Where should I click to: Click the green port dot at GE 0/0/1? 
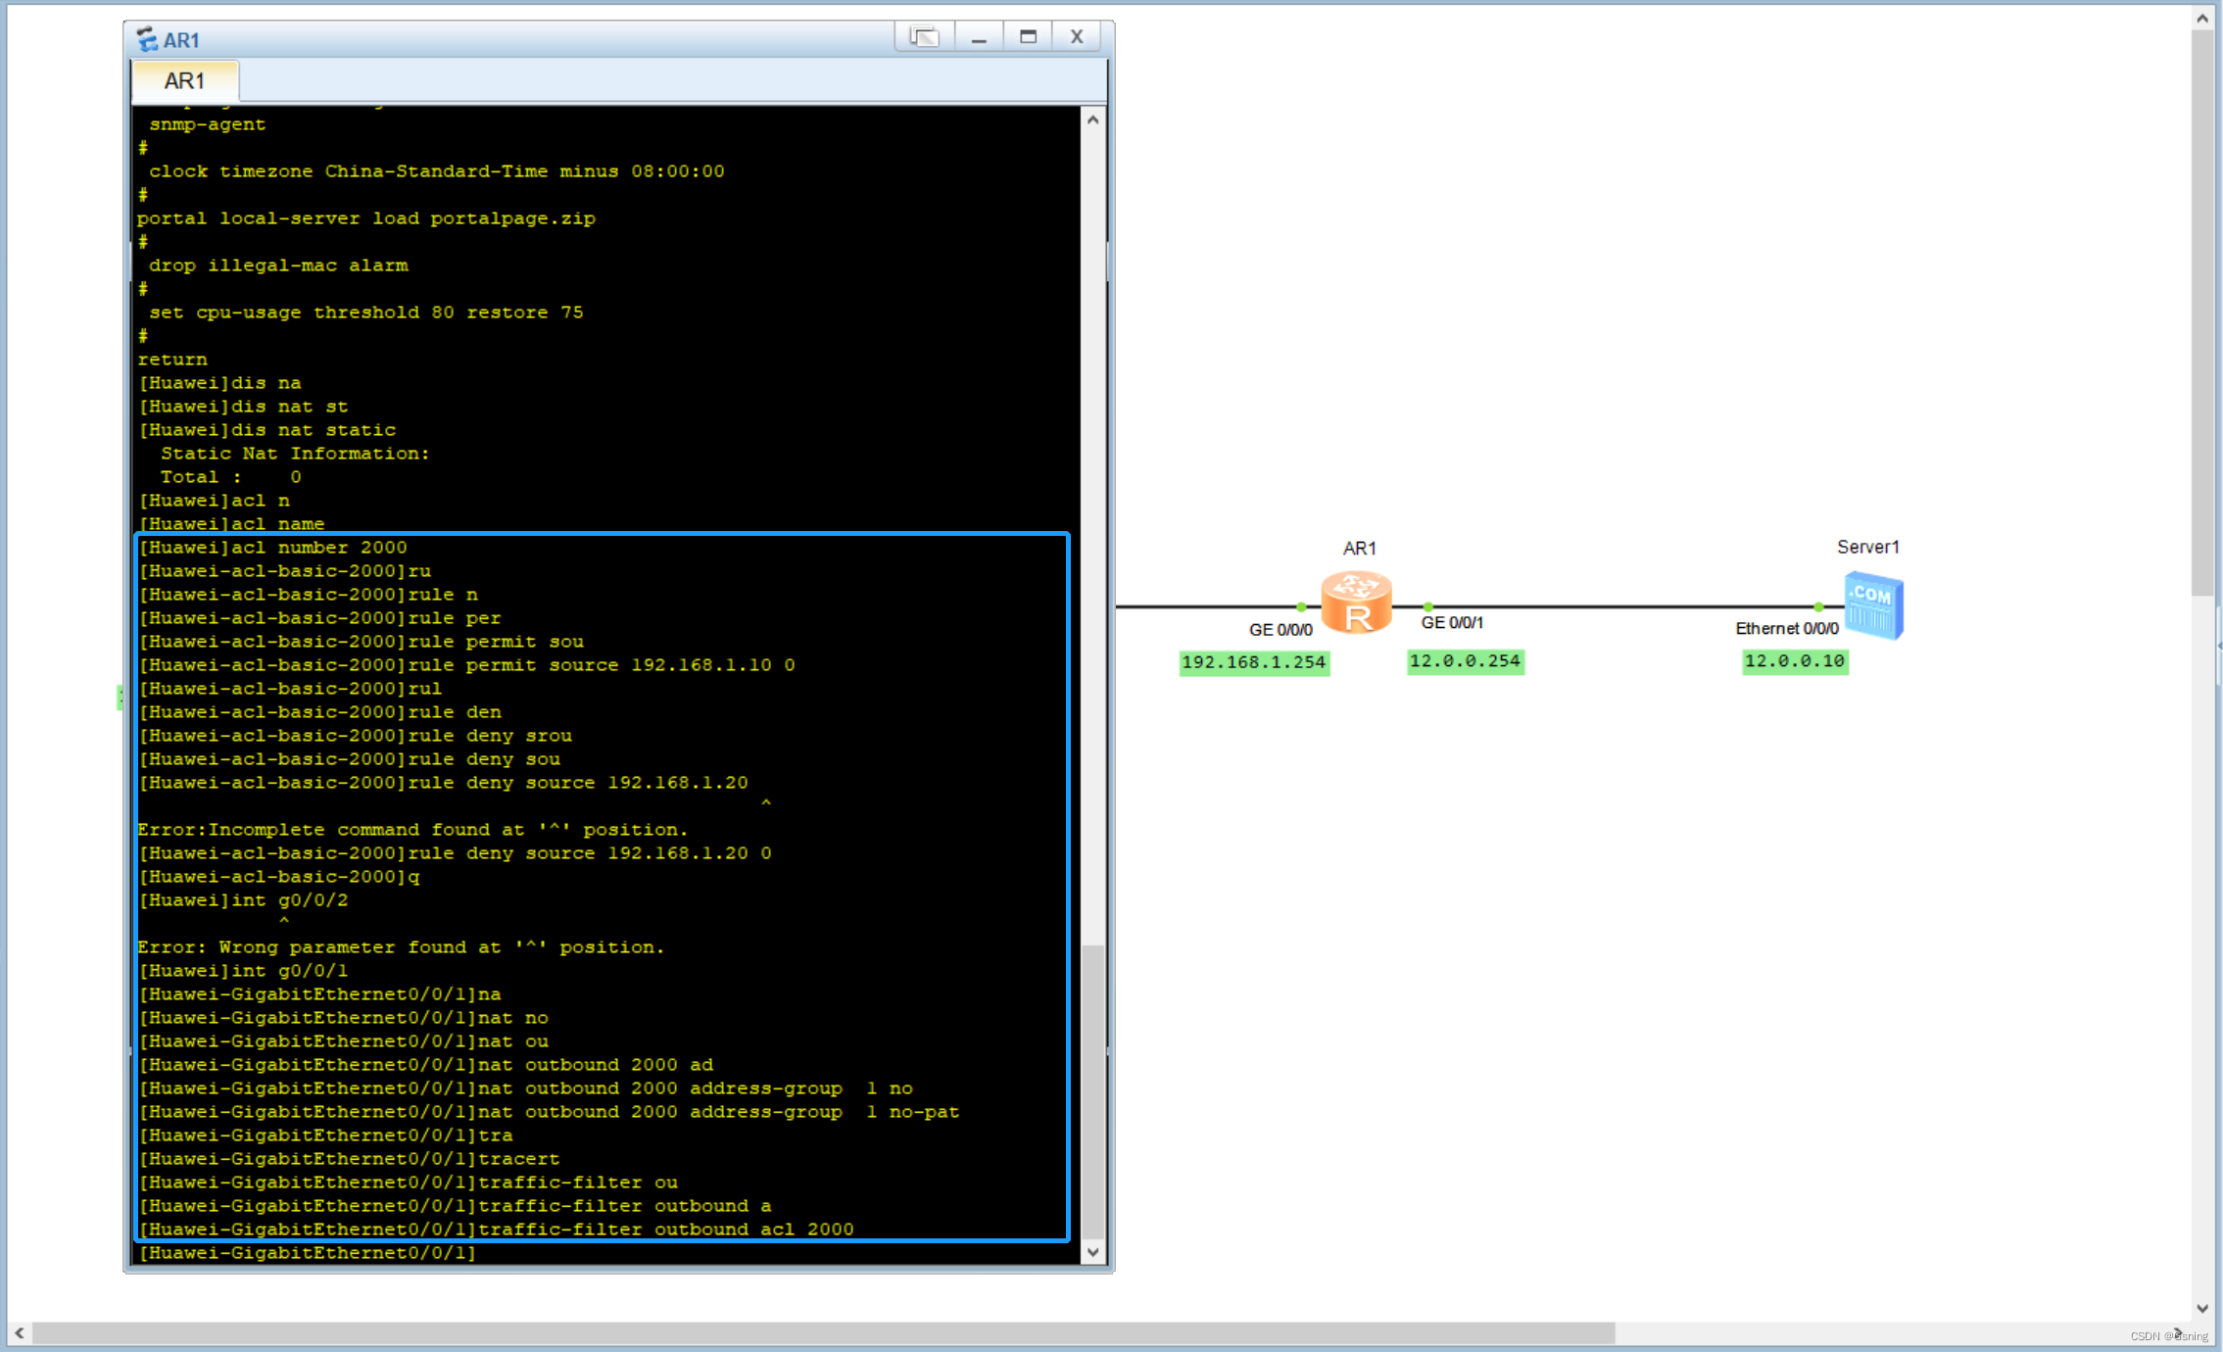(1428, 607)
